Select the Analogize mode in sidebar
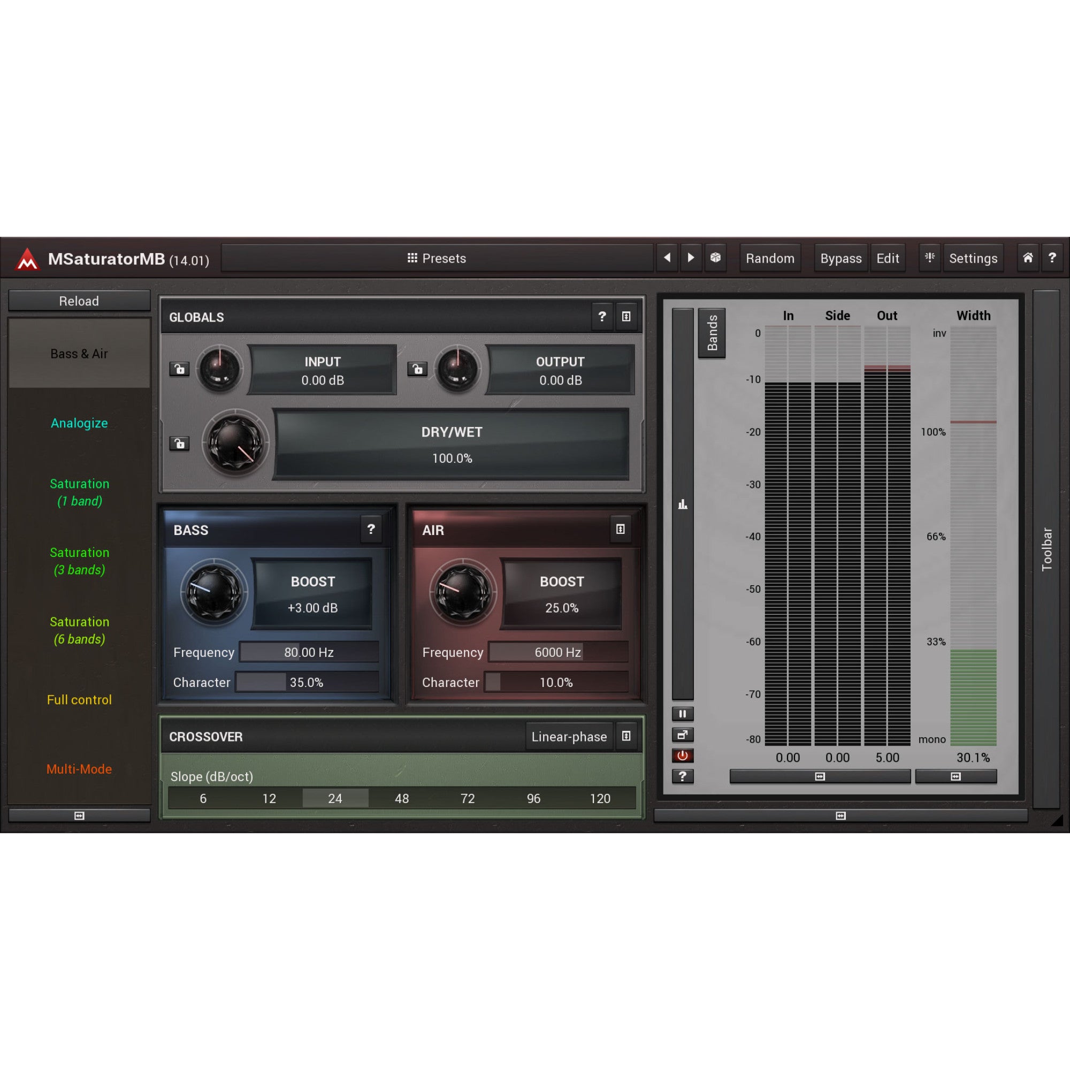This screenshot has width=1070, height=1070. click(79, 423)
